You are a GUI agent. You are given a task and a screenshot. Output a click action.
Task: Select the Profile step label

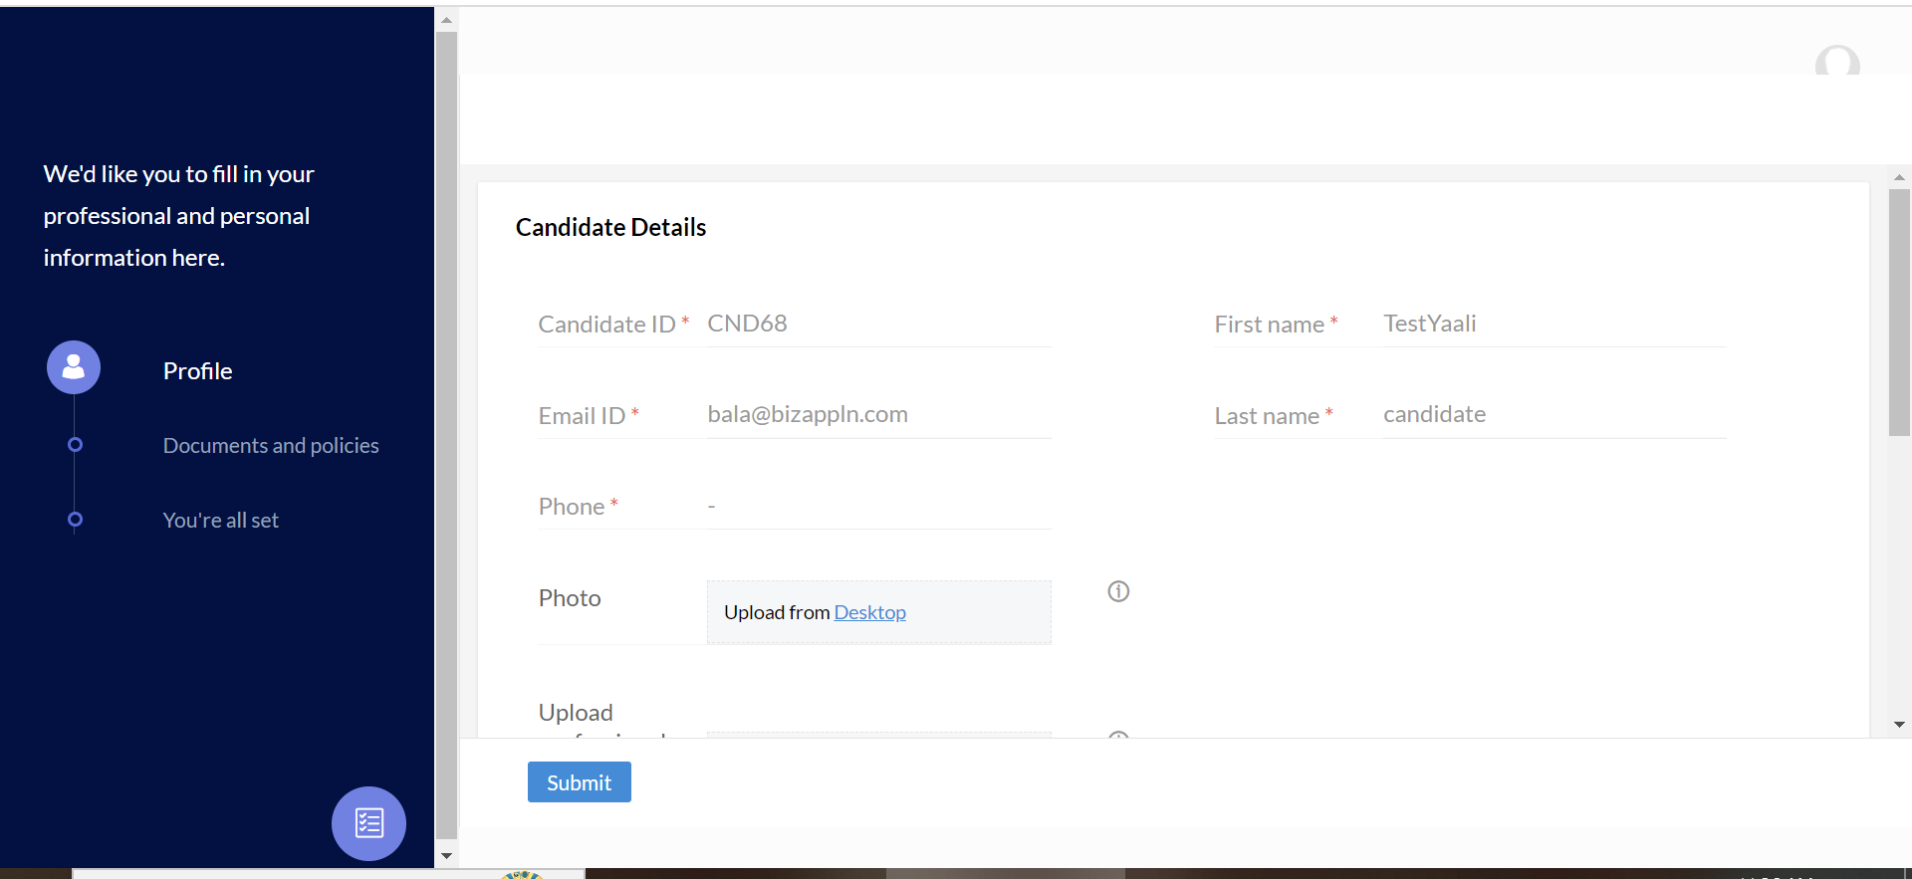(197, 371)
